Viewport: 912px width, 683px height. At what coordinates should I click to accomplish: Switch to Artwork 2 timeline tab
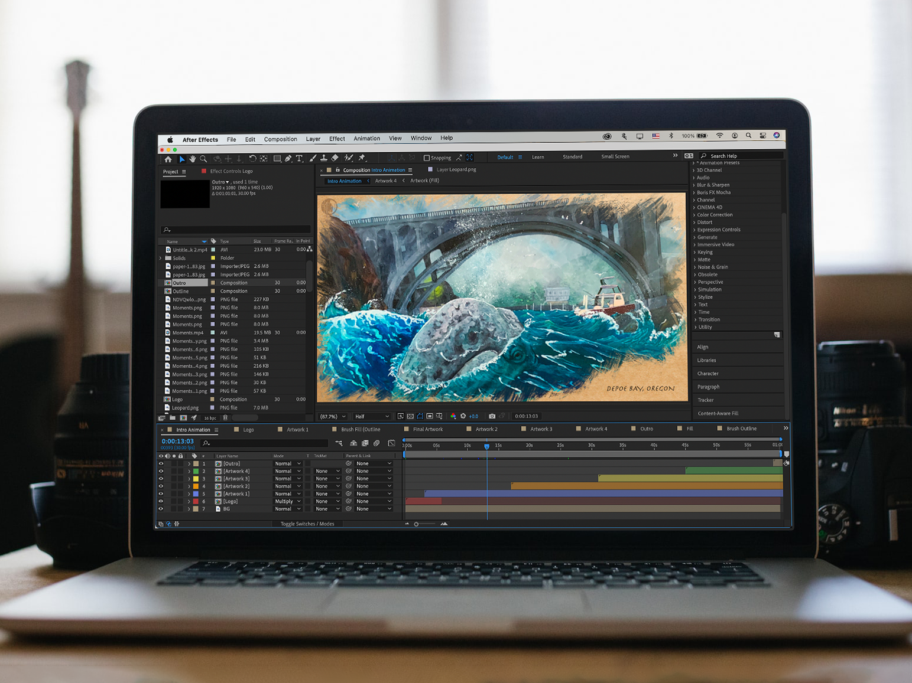pyautogui.click(x=486, y=429)
